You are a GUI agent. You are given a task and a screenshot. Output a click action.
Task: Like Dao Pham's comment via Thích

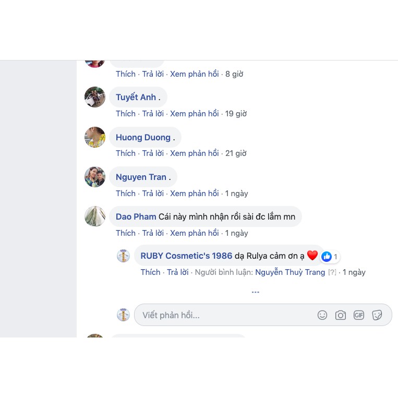(x=126, y=233)
